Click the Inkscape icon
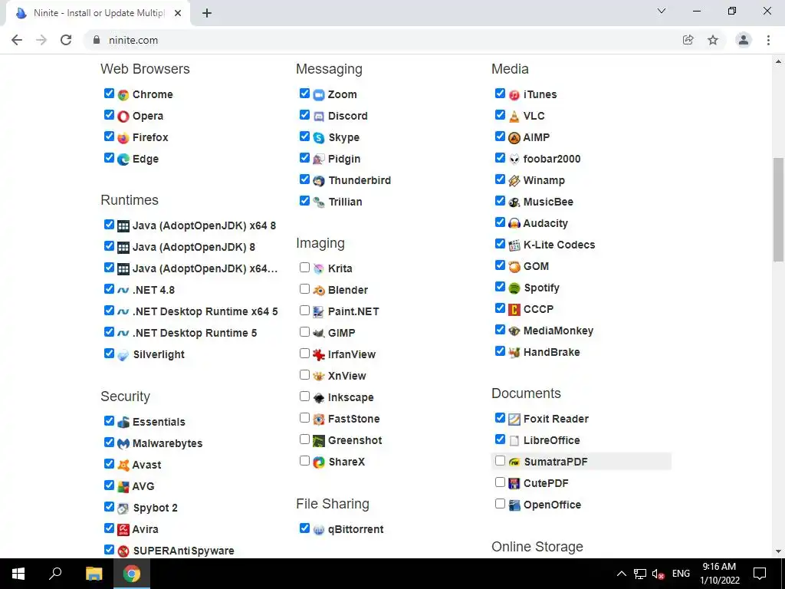This screenshot has height=589, width=785. coord(319,398)
